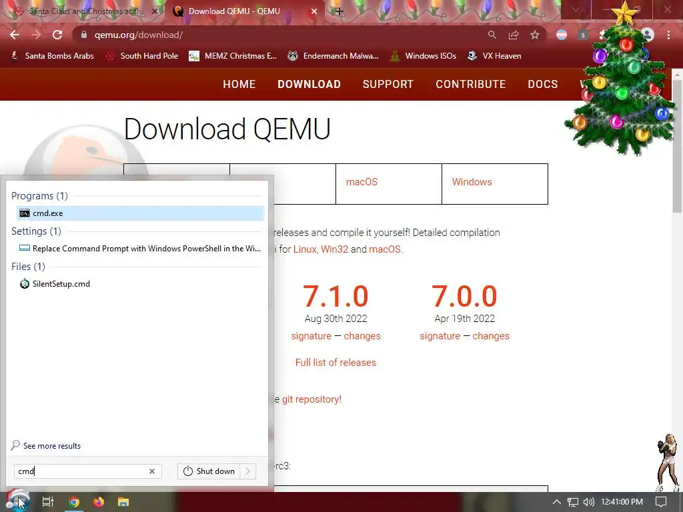
Task: Open a new browser tab
Action: (339, 11)
